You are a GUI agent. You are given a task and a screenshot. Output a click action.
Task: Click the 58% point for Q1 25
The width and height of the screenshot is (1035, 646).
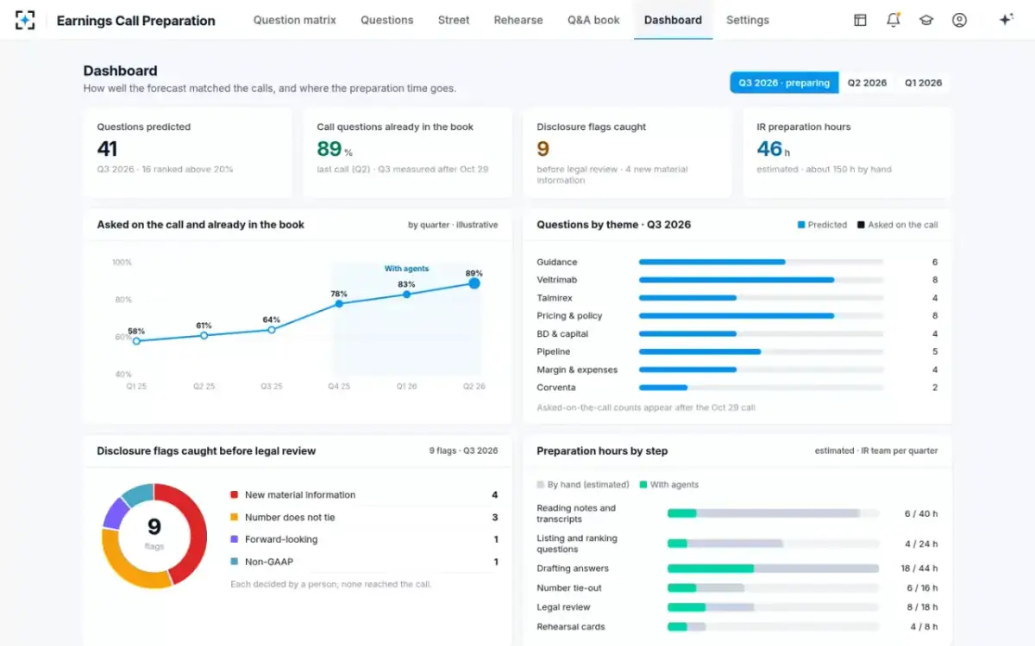pos(136,341)
